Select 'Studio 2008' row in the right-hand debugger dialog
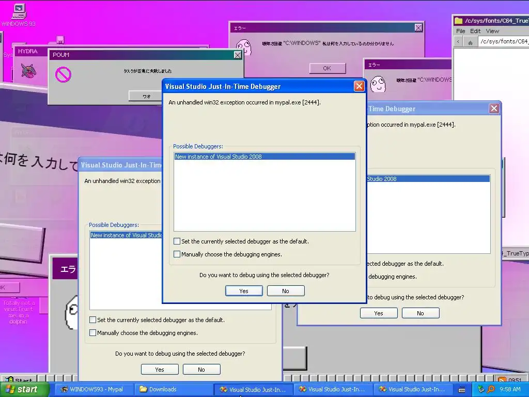This screenshot has height=397, width=529. point(428,178)
